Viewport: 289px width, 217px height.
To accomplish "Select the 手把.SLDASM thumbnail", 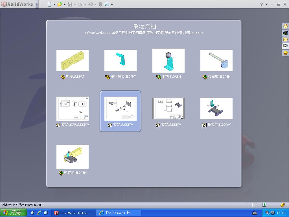I will (x=168, y=60).
